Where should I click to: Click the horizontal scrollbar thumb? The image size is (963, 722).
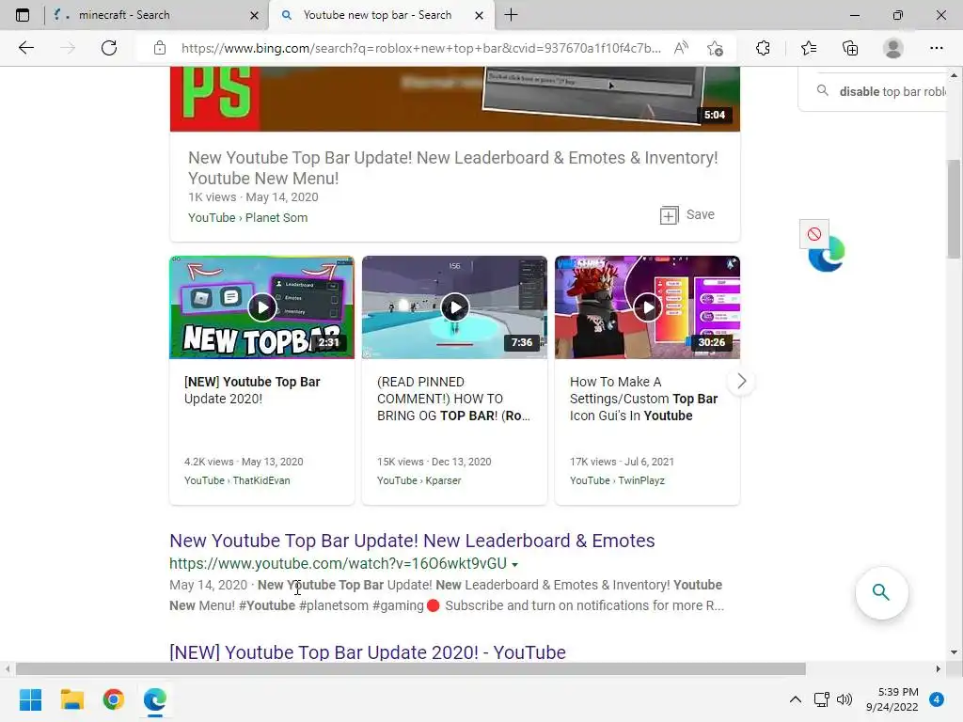tap(410, 668)
